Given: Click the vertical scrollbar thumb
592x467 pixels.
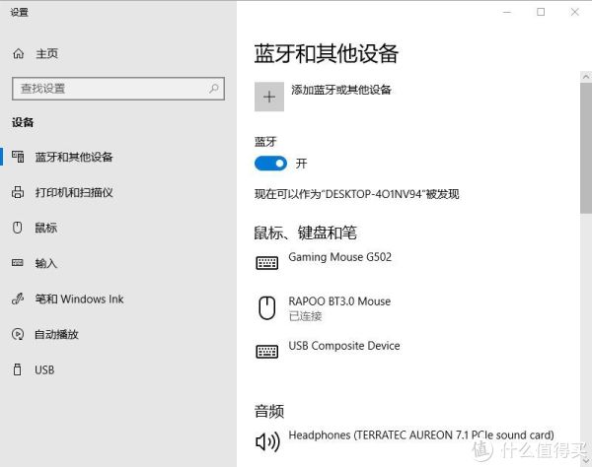Looking at the screenshot, I should [x=586, y=148].
